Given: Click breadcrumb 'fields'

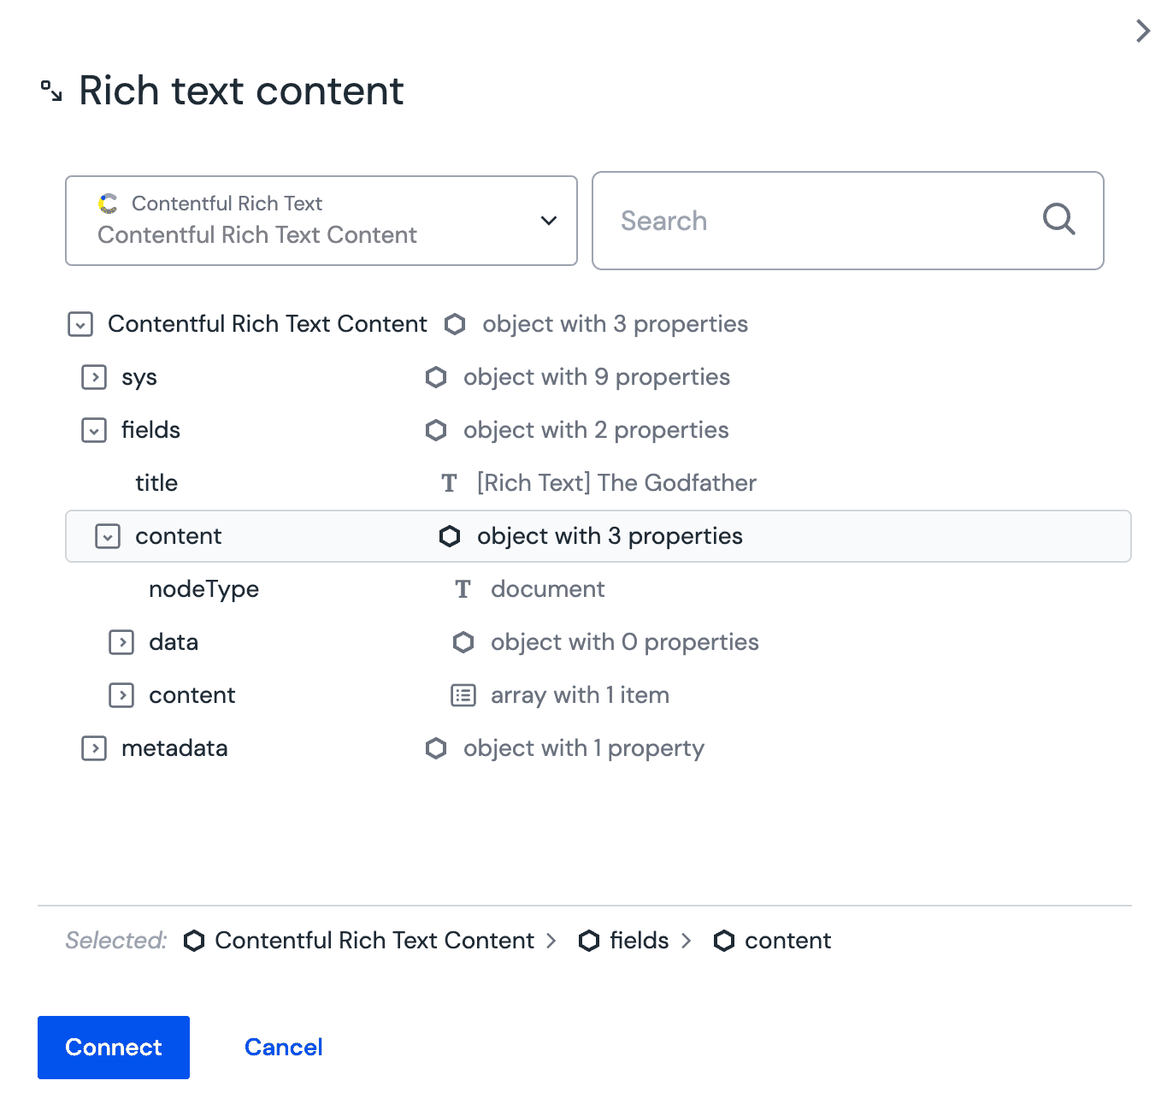Looking at the screenshot, I should [640, 941].
